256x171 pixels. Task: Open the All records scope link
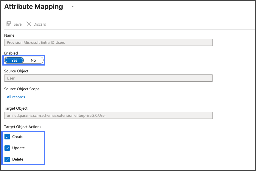point(16,97)
